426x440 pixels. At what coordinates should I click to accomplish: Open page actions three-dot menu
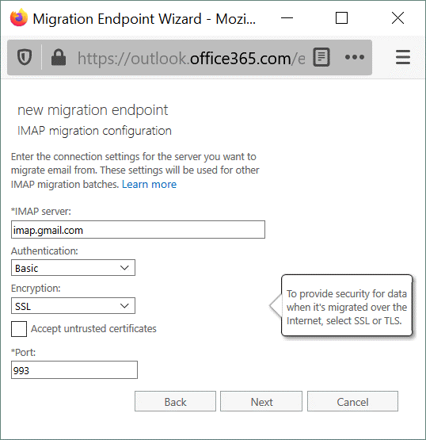click(355, 57)
